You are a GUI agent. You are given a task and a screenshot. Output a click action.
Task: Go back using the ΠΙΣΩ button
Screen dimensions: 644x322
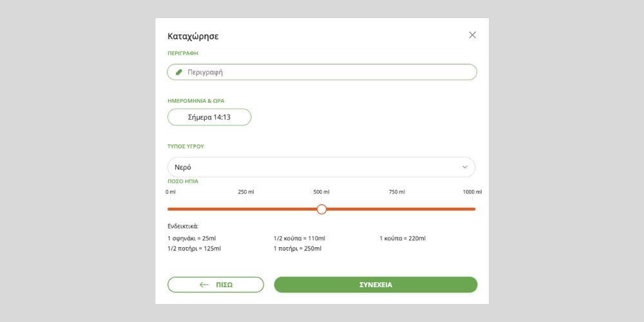coord(216,285)
